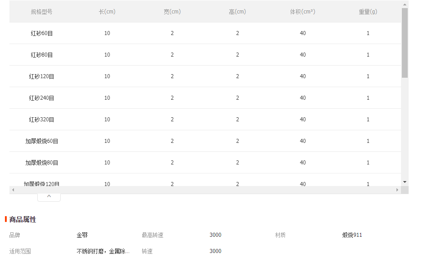Click the vertical scrollbar thumb
The width and height of the screenshot is (423, 266).
click(x=405, y=43)
